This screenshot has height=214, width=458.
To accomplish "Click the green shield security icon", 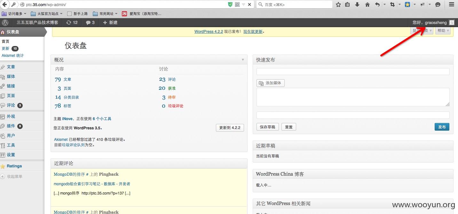I will [x=230, y=4].
